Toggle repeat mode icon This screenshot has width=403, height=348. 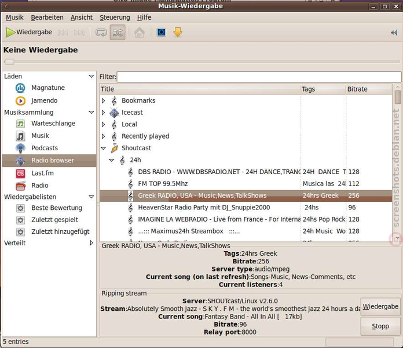[x=101, y=32]
